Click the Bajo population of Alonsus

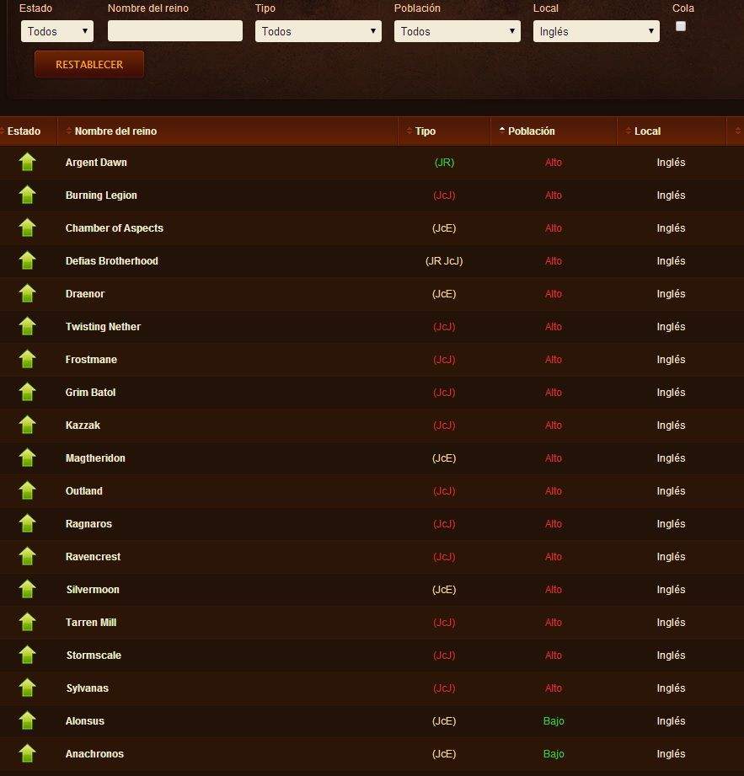coord(554,721)
